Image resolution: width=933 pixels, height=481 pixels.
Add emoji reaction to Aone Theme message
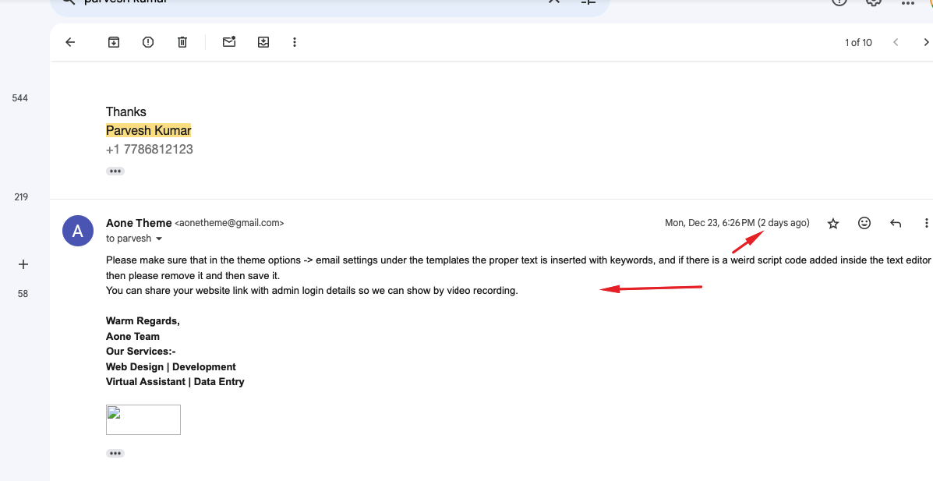(864, 223)
